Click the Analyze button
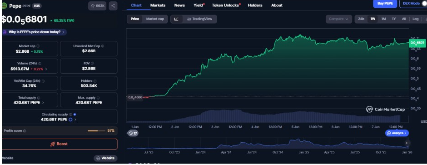 (x=397, y=133)
